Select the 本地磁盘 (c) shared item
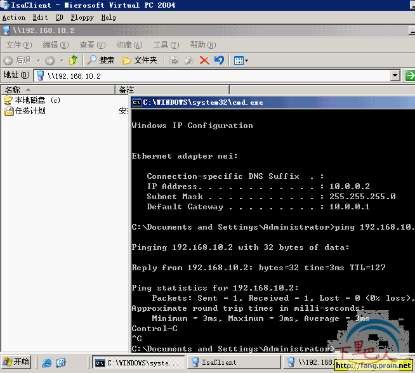 coord(32,100)
